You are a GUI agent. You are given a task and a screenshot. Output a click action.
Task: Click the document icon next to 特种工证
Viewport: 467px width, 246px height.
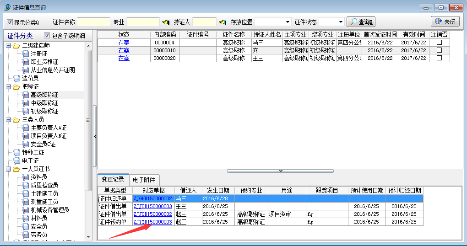click(17, 152)
